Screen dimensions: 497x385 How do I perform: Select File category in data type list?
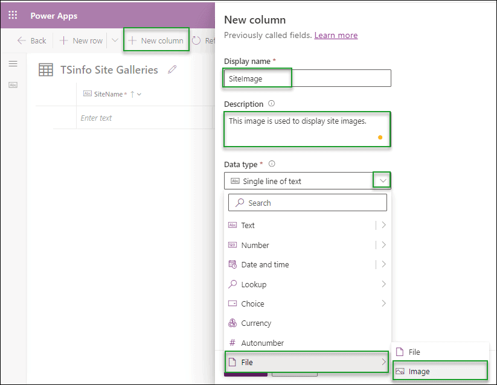(x=307, y=362)
